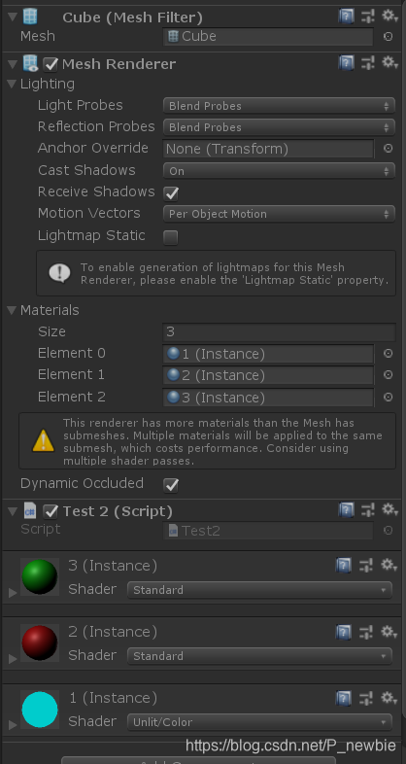Click the 3 (Instance) material title
Screen dimensions: 406x764
pyautogui.click(x=113, y=566)
